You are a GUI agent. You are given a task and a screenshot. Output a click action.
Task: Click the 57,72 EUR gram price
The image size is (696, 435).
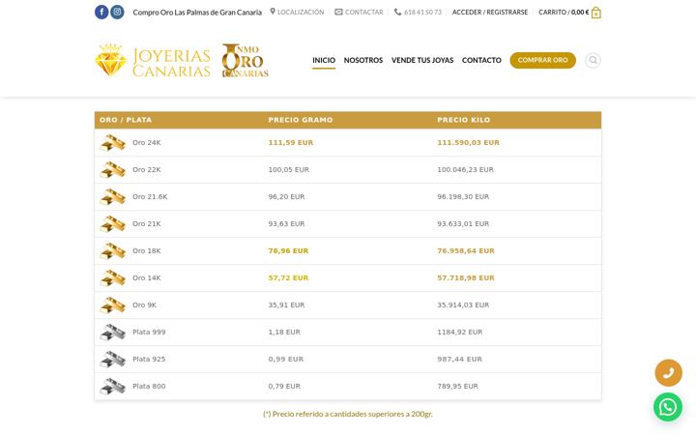point(288,277)
